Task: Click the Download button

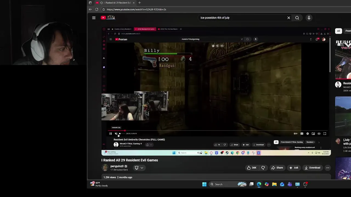Action: click(x=312, y=168)
